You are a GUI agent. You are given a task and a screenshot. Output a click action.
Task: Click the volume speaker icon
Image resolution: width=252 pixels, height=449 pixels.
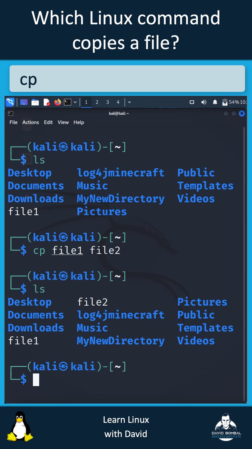[204, 102]
